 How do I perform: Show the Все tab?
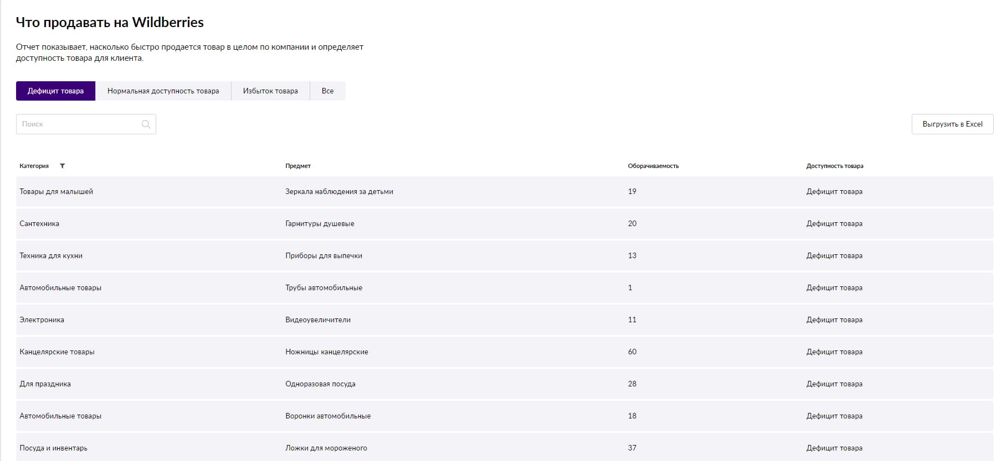[x=327, y=91]
